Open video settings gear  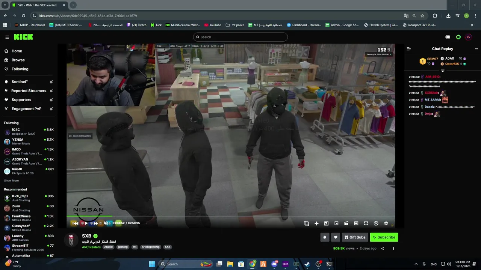coord(386,223)
